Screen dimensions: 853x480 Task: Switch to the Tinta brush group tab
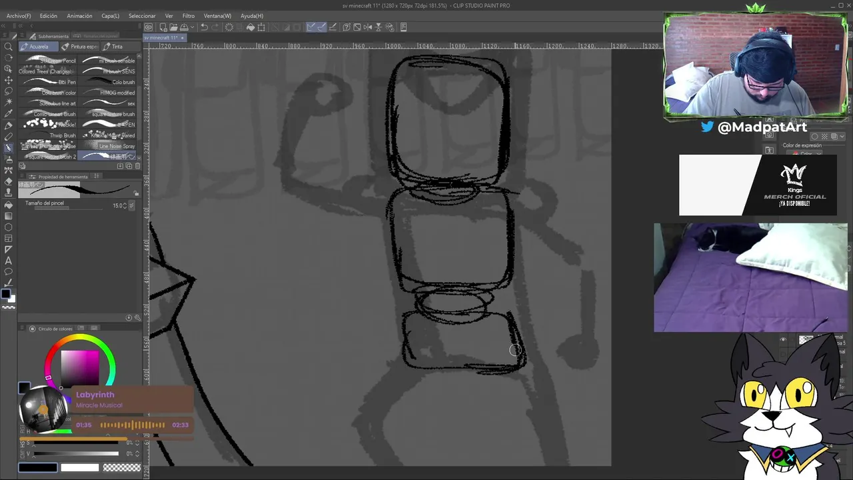click(121, 47)
